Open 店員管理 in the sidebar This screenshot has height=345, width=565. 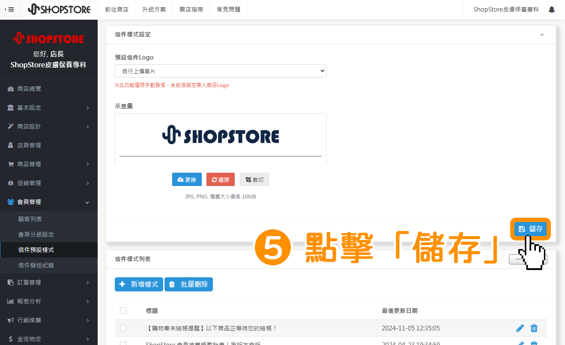tap(29, 145)
